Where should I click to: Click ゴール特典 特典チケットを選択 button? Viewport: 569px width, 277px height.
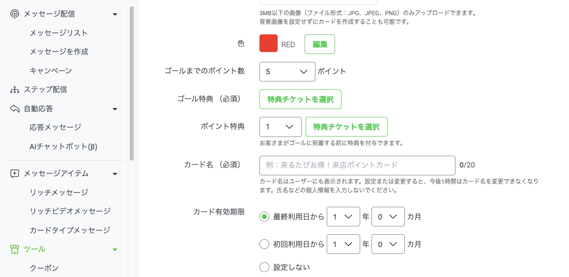coord(300,99)
